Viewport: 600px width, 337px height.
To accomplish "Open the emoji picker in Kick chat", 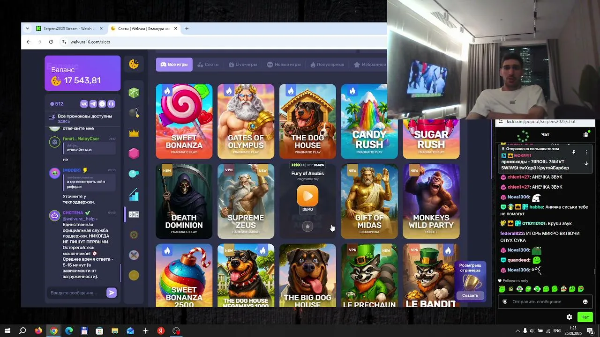I will [x=585, y=302].
